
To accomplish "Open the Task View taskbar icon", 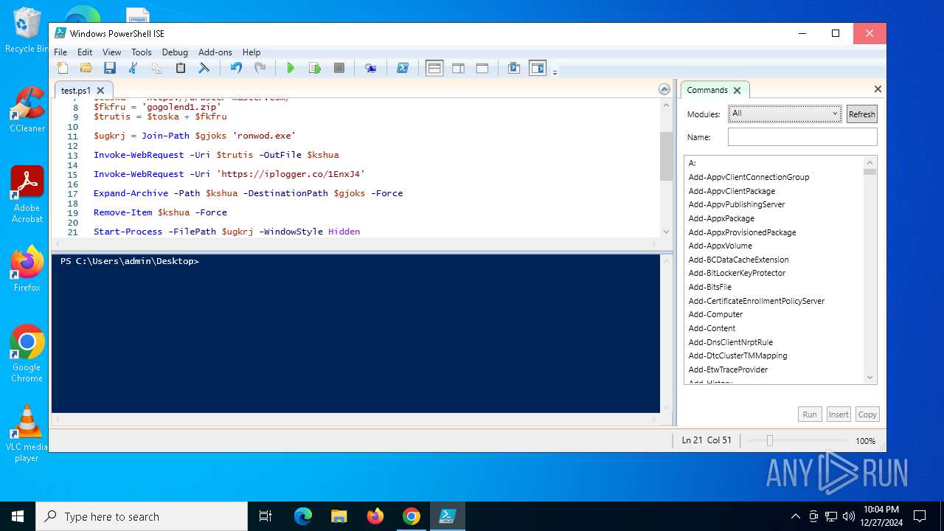I will coord(265,516).
